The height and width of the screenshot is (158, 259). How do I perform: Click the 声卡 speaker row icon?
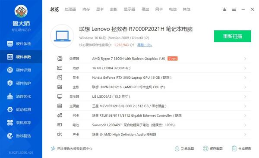click(60, 134)
